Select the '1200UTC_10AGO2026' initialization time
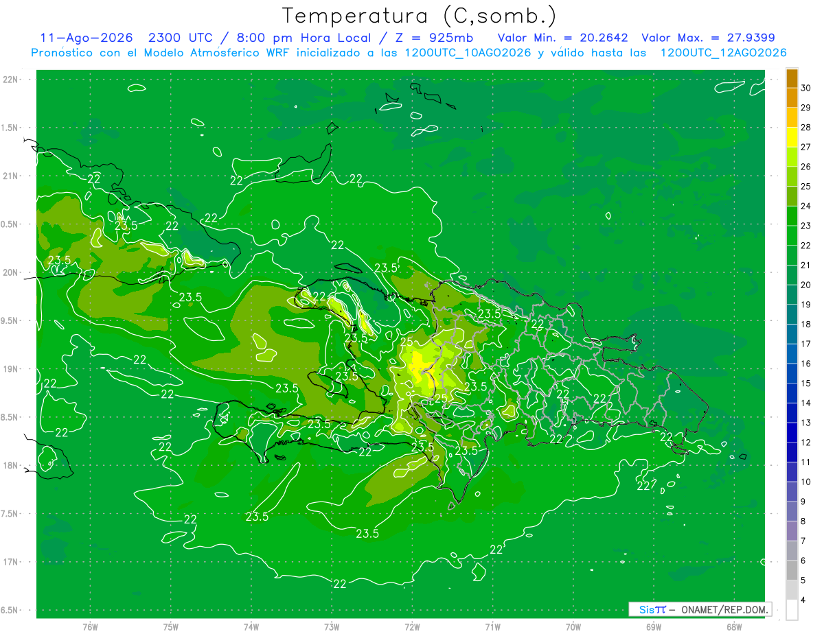The height and width of the screenshot is (636, 824). click(466, 53)
